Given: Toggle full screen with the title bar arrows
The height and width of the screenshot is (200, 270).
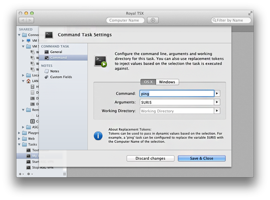Looking at the screenshot, I should click(x=250, y=13).
